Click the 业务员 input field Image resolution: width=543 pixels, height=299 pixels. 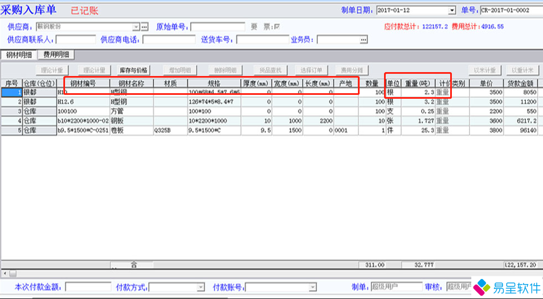[338, 40]
